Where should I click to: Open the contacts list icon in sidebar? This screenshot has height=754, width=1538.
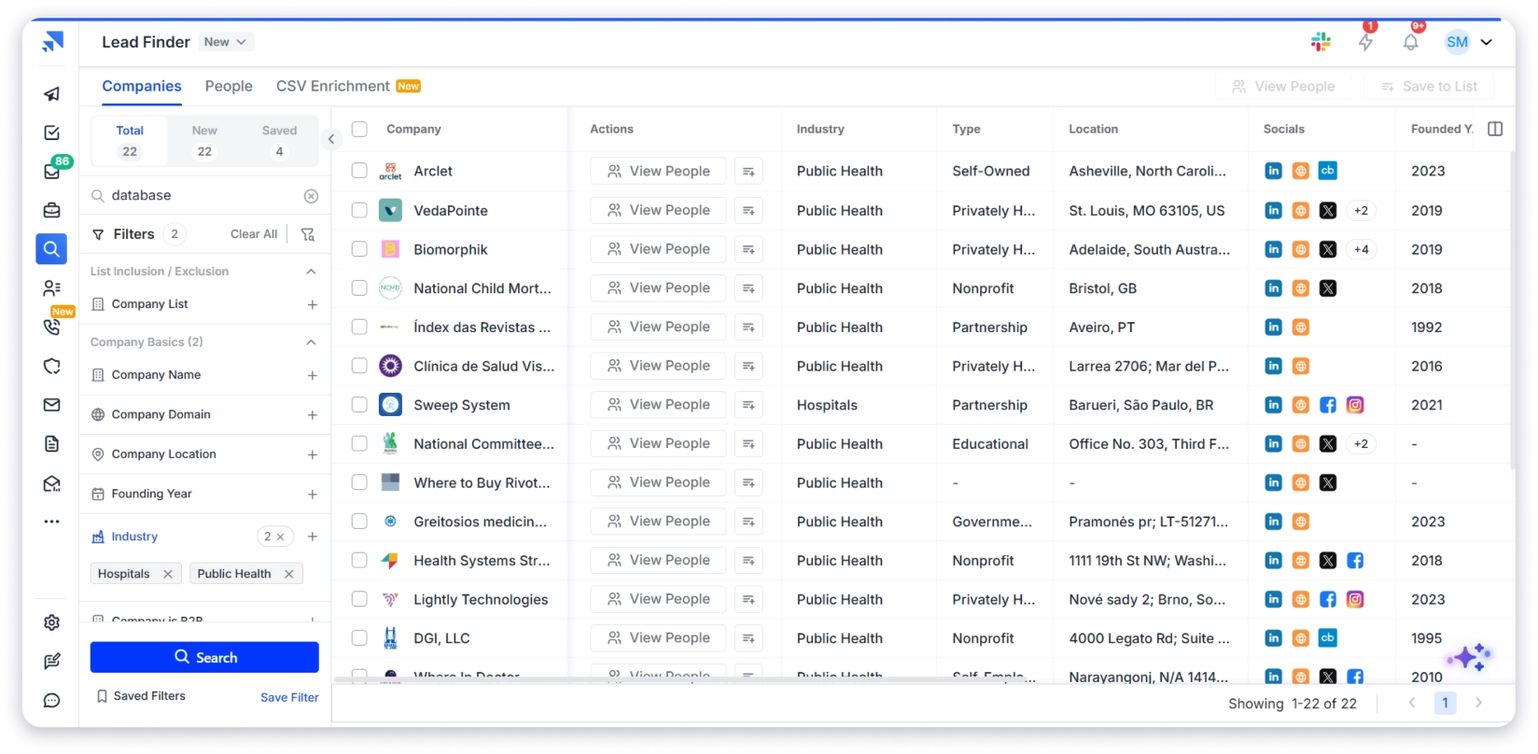click(x=52, y=288)
